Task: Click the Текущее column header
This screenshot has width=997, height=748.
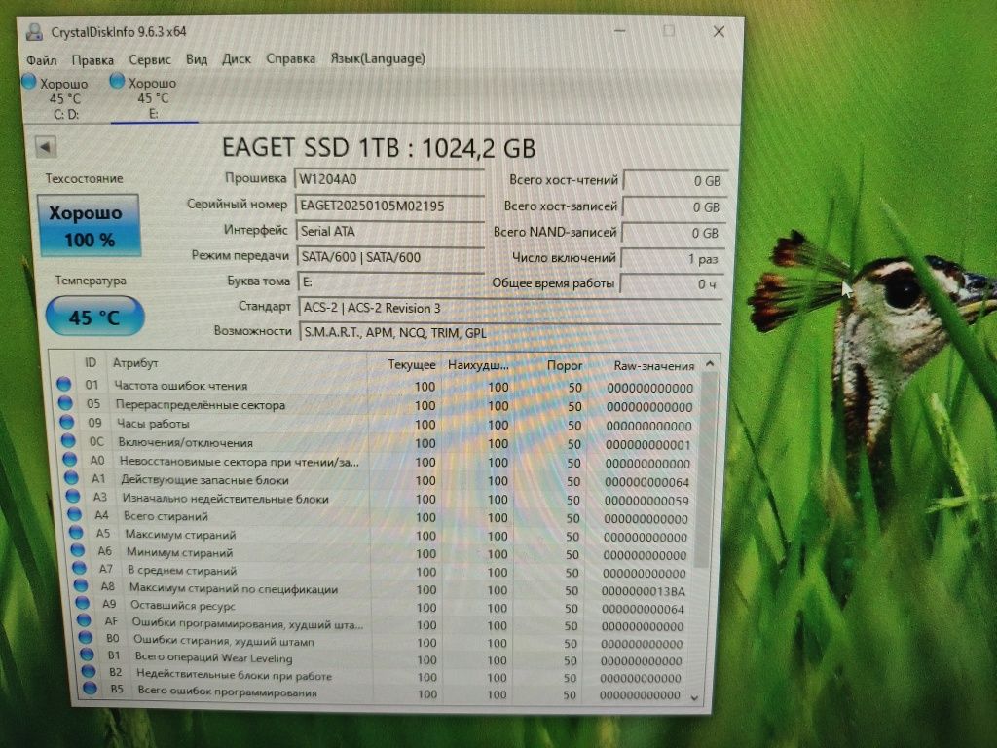Action: click(x=412, y=365)
